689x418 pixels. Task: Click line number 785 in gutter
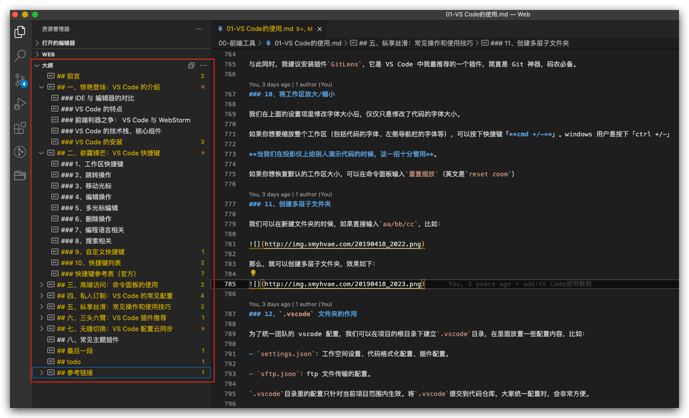pos(230,284)
